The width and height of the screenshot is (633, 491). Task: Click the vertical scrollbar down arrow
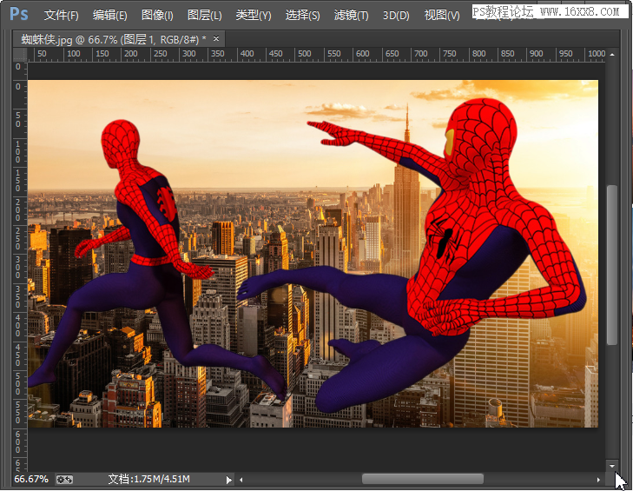tap(612, 466)
